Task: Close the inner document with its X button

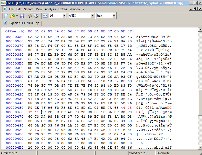Action: click(200, 9)
